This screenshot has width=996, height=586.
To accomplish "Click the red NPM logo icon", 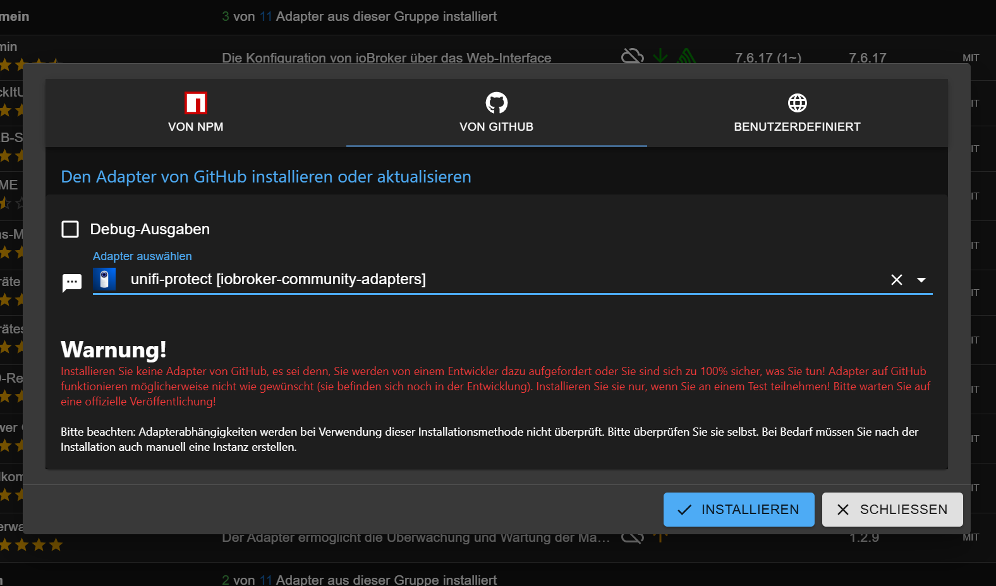I will point(196,103).
